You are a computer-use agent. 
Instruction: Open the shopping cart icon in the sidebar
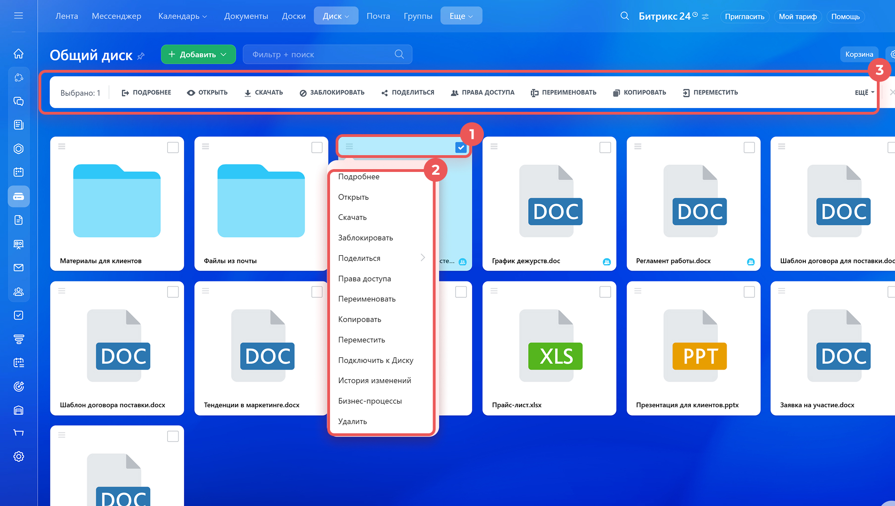tap(19, 433)
